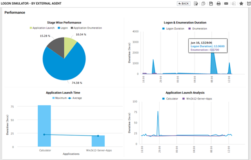The height and width of the screenshot is (160, 251).
Task: Print the report using printer icon
Action: [218, 4]
